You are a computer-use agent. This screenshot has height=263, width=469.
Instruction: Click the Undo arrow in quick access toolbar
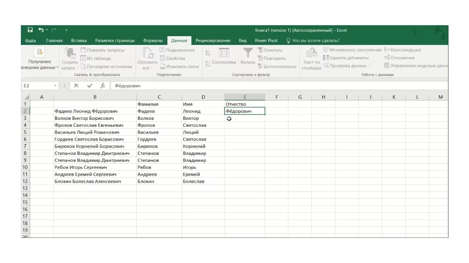click(x=40, y=30)
